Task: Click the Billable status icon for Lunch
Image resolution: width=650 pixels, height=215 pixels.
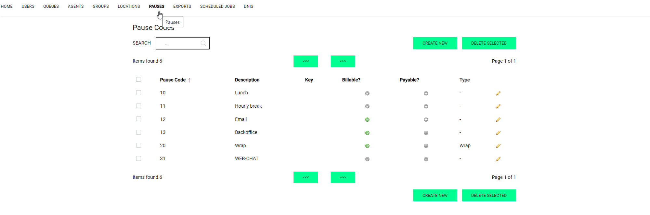Action: (x=367, y=93)
